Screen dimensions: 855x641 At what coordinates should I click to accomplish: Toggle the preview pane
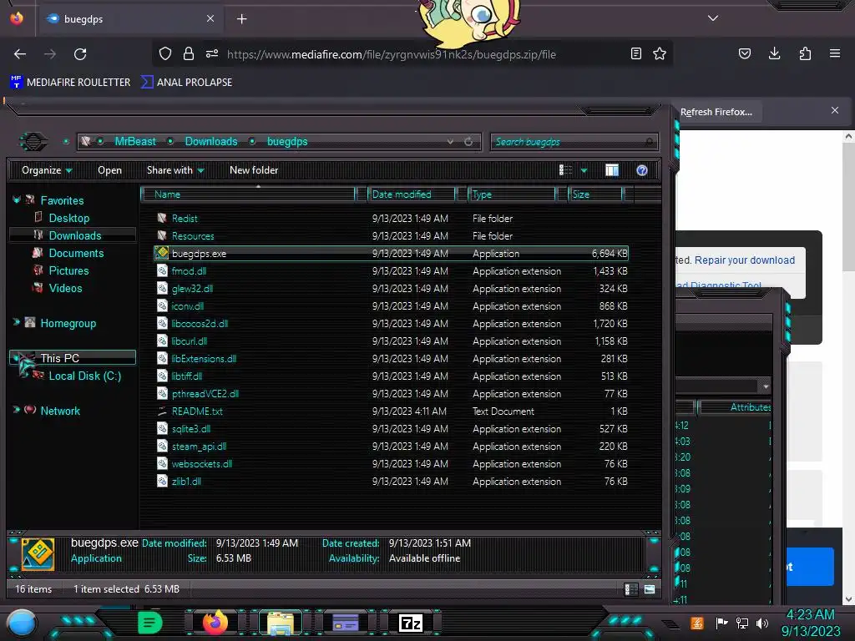pos(612,170)
